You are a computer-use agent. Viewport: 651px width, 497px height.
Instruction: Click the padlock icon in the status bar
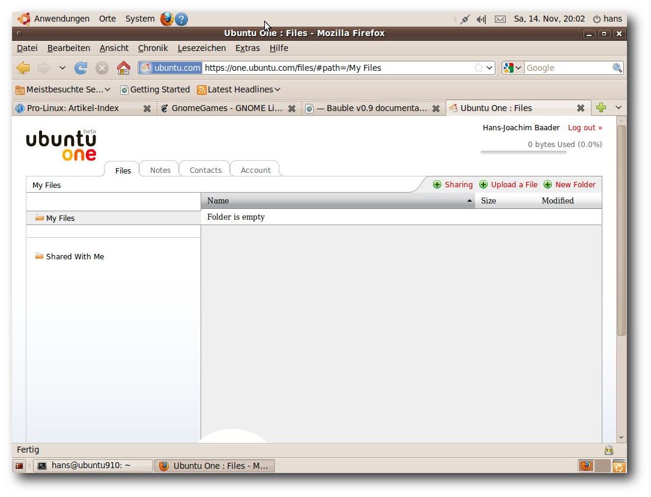(x=608, y=450)
